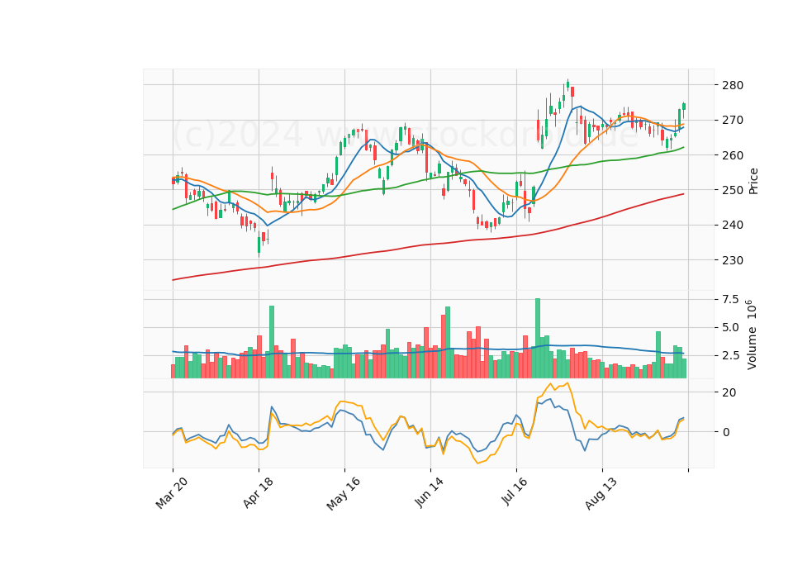The image size is (793, 570).
Task: Click the last green candlestick on the right
Action: click(684, 107)
